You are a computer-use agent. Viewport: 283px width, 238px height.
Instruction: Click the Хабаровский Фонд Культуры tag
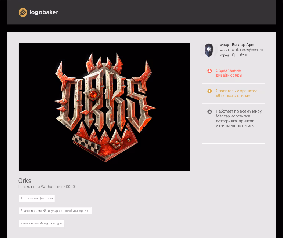click(x=41, y=223)
